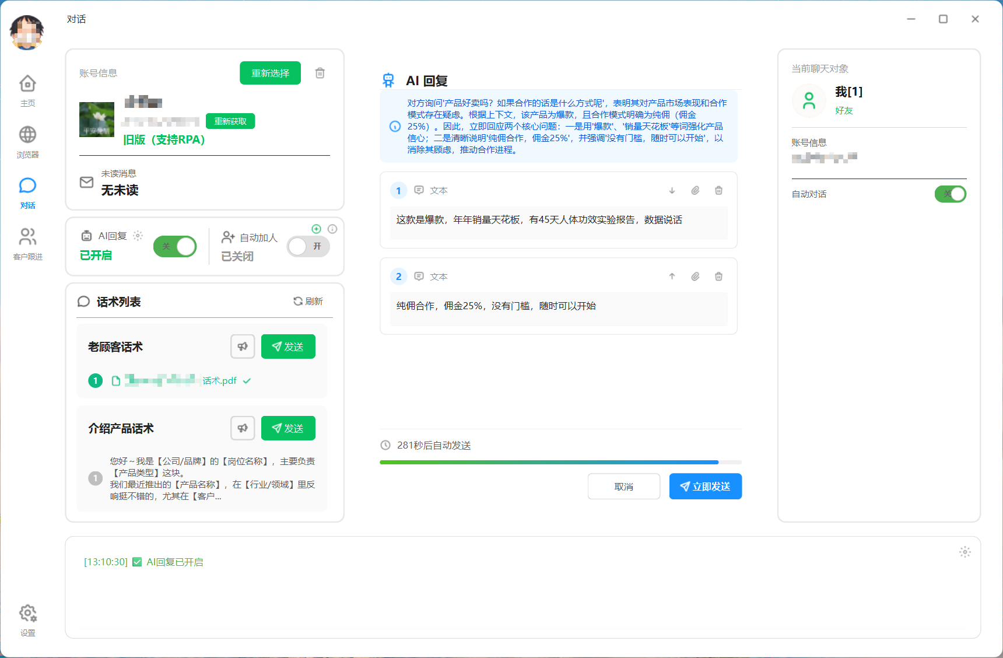Open AI回复 settings via the gear icon

pos(138,235)
